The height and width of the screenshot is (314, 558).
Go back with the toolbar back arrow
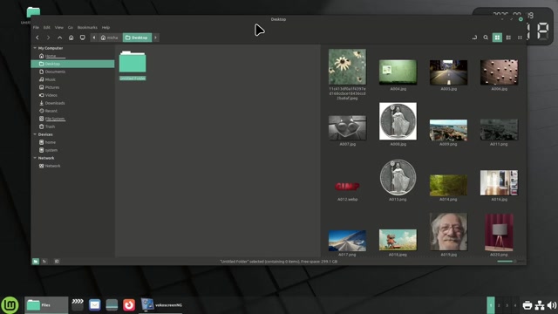[37, 38]
